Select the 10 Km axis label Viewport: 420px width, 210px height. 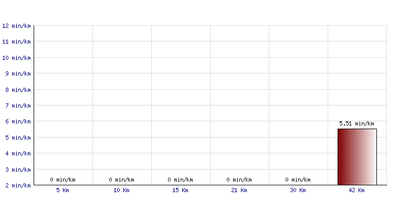coord(121,191)
